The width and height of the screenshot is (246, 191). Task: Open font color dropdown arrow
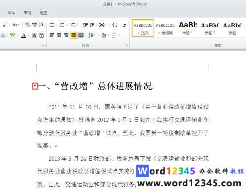pyautogui.click(x=29, y=35)
